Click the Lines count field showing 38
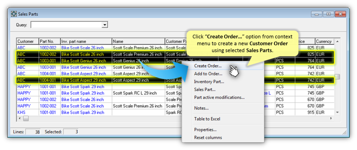Screen dimensions: 357x150 (x=33, y=132)
